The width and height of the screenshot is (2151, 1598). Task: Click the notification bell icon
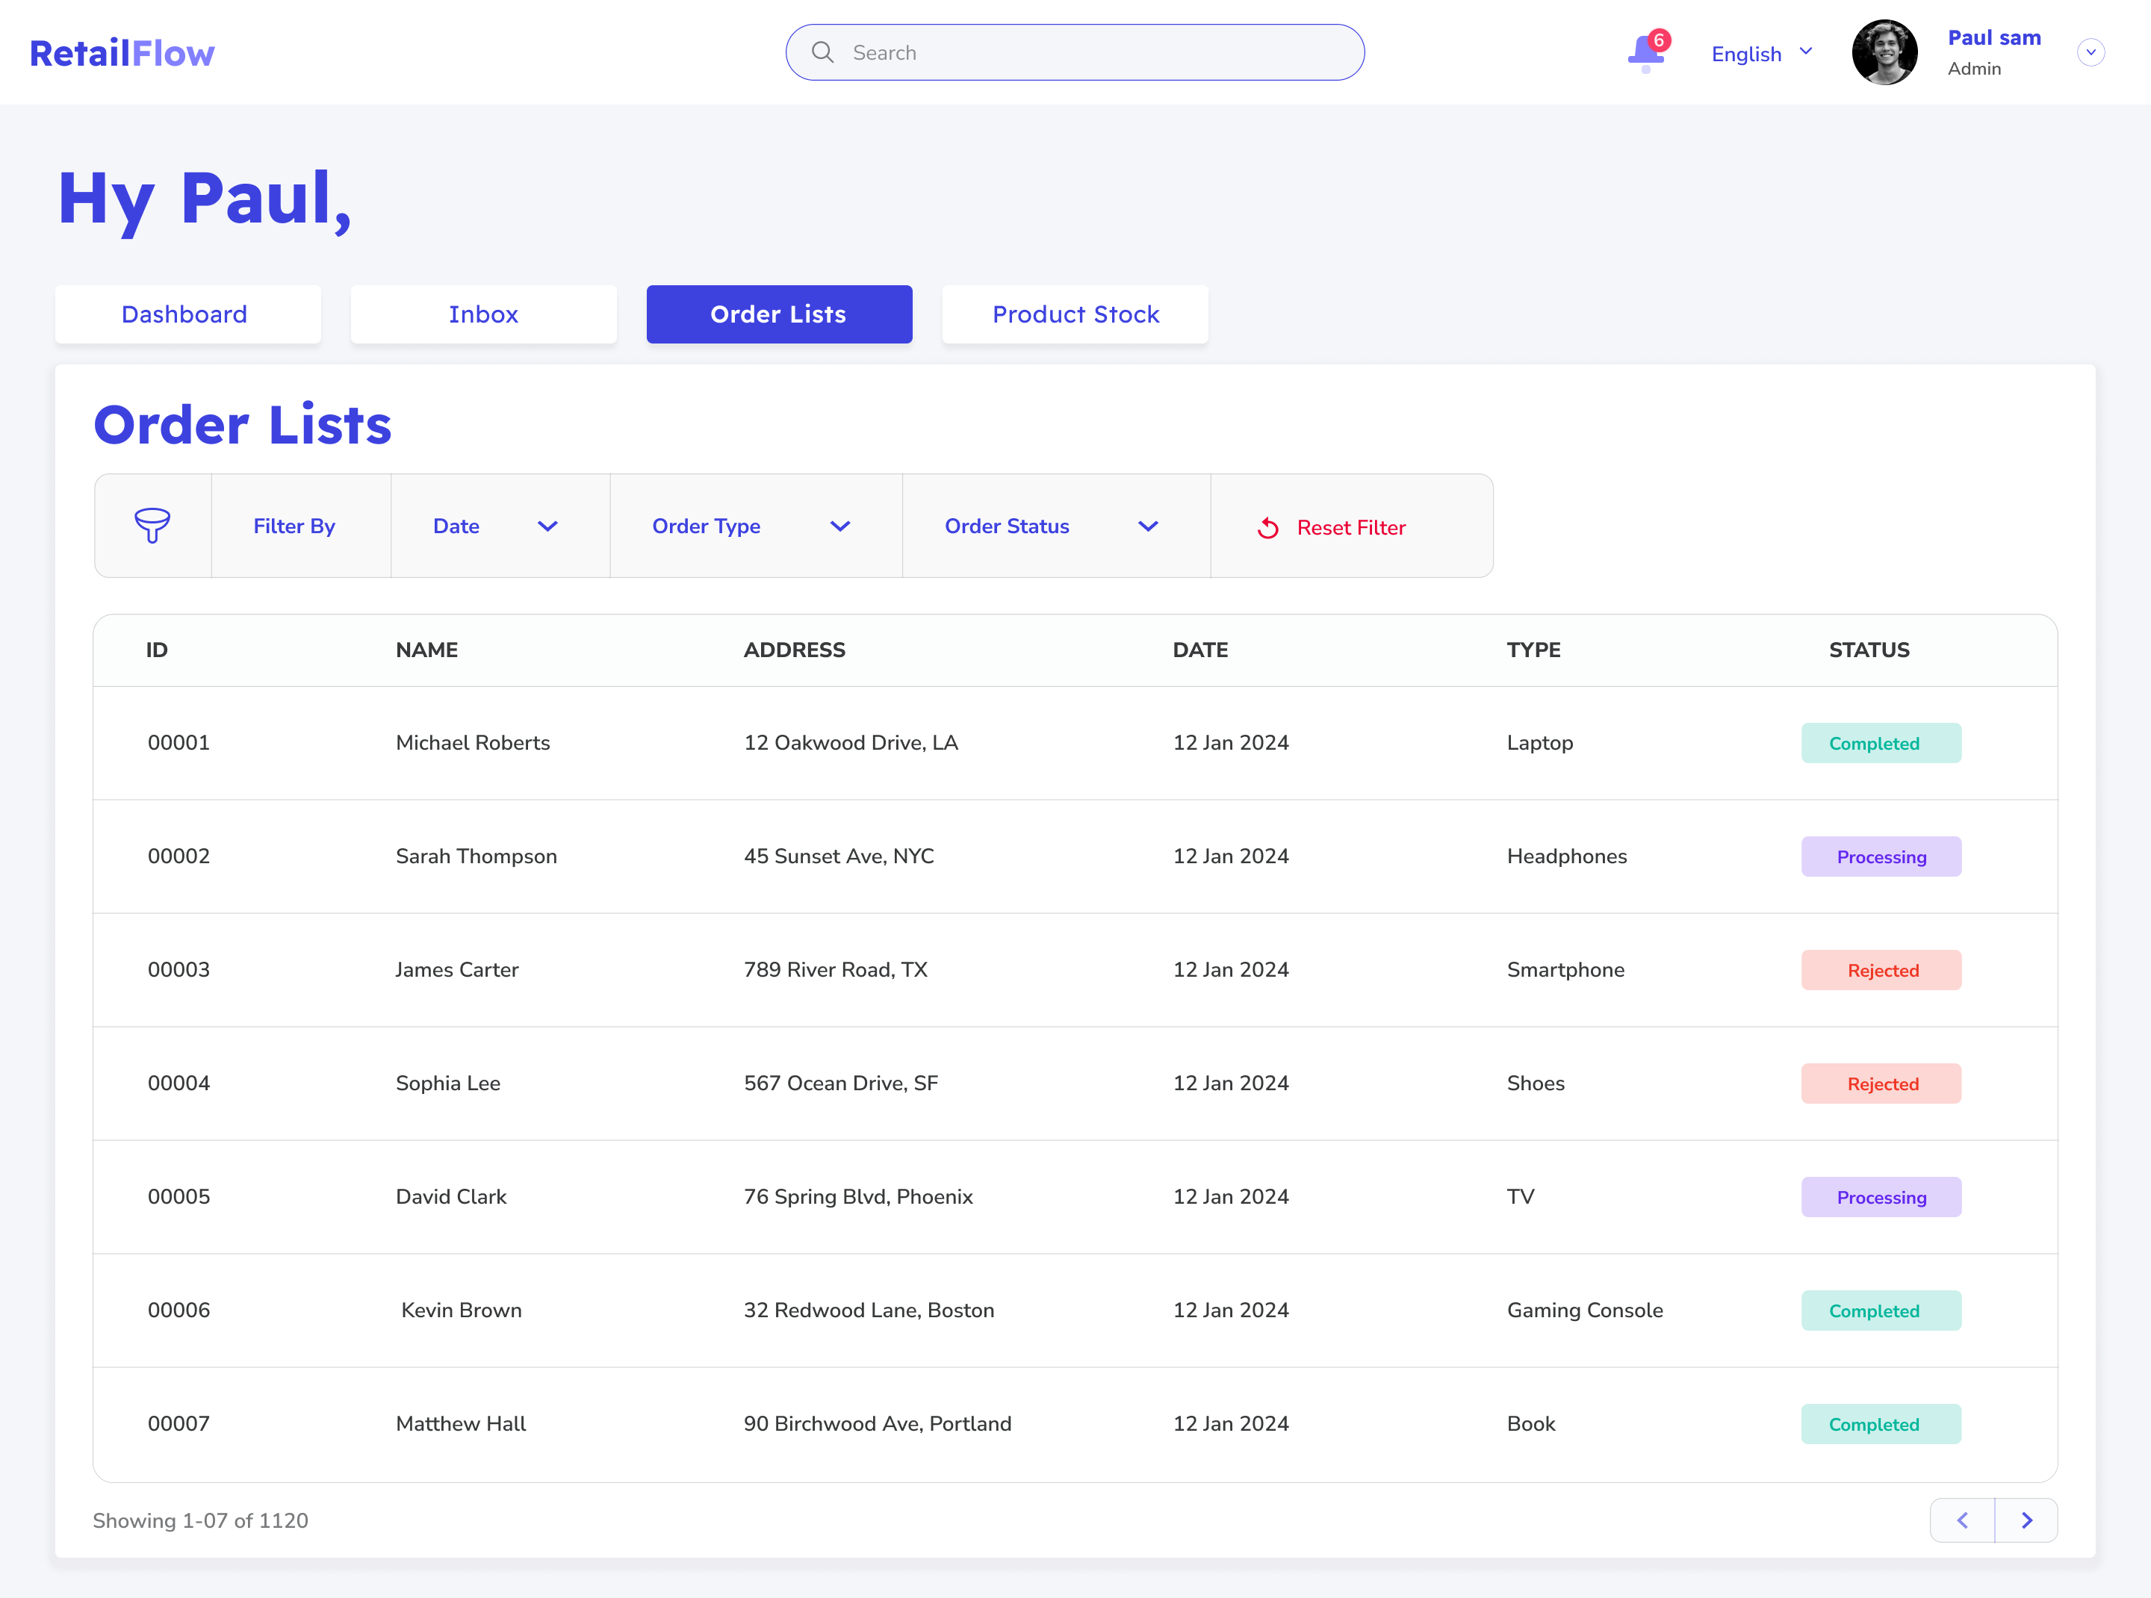pos(1645,52)
